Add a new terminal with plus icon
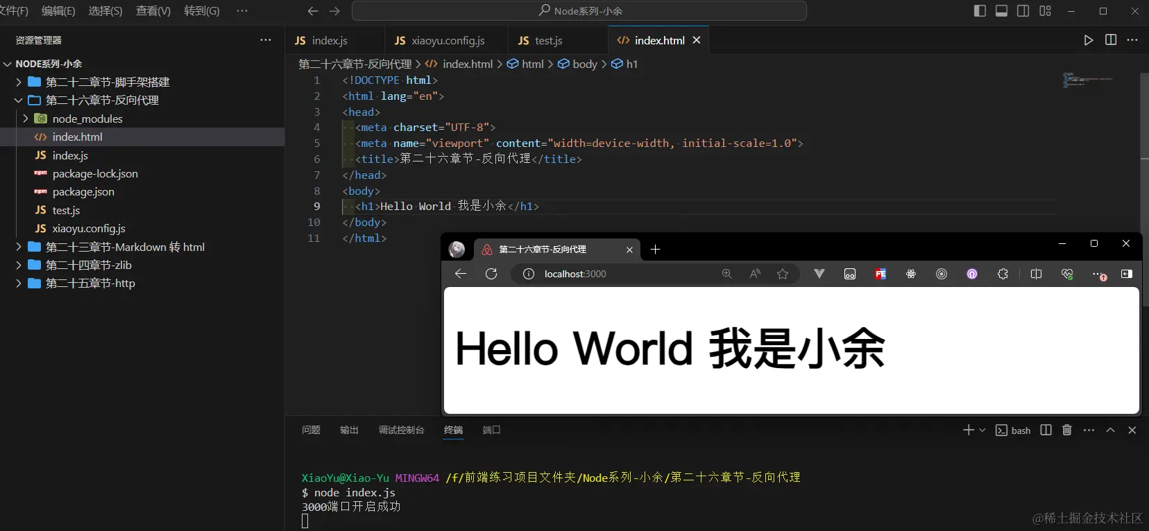Screen dimensions: 1149x531 coord(969,430)
